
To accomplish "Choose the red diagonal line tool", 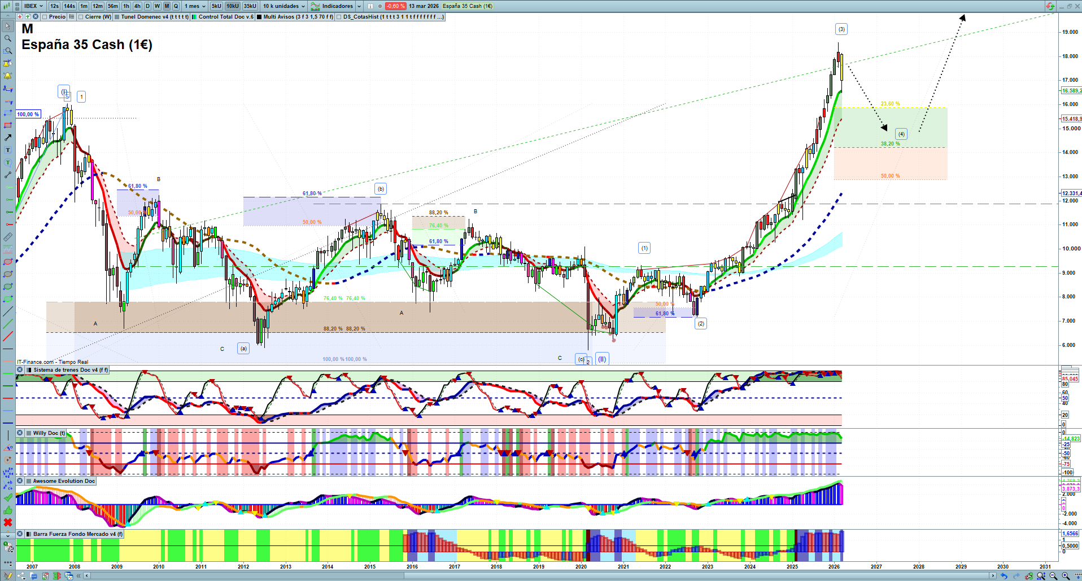I will tap(8, 336).
